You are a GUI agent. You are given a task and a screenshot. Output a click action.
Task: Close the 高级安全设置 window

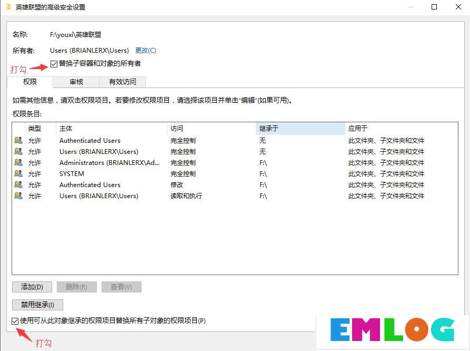tap(458, 7)
